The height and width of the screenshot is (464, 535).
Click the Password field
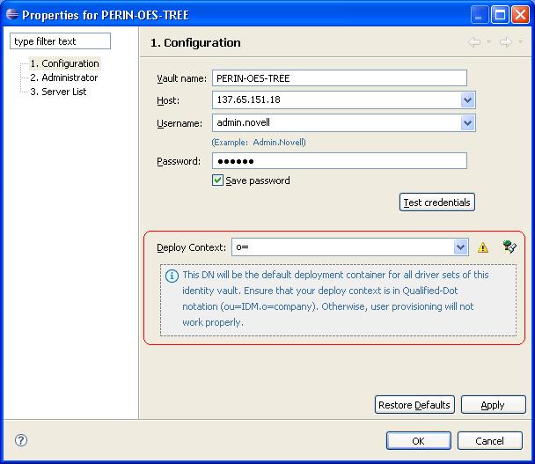pyautogui.click(x=340, y=161)
